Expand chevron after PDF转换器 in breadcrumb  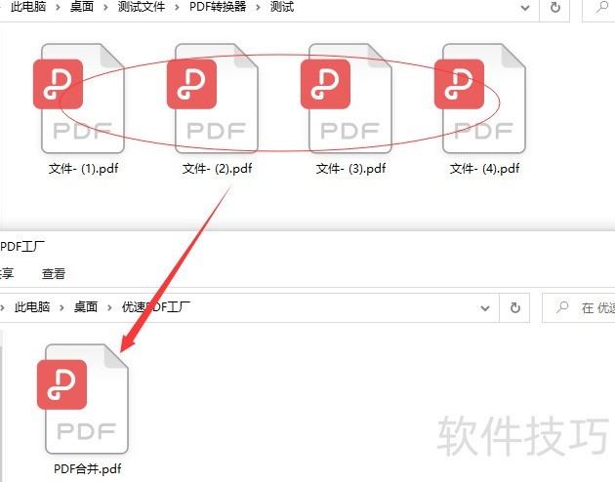[x=258, y=7]
